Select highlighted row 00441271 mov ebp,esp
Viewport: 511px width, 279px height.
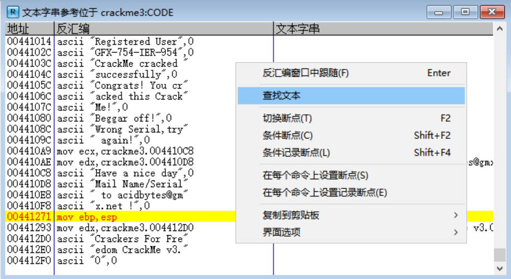click(121, 217)
